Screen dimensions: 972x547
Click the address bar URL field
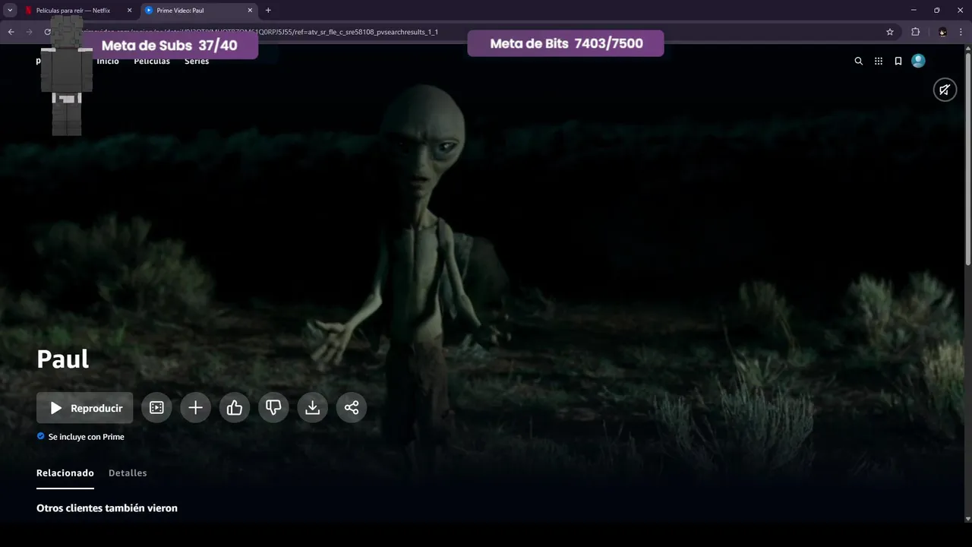(478, 32)
